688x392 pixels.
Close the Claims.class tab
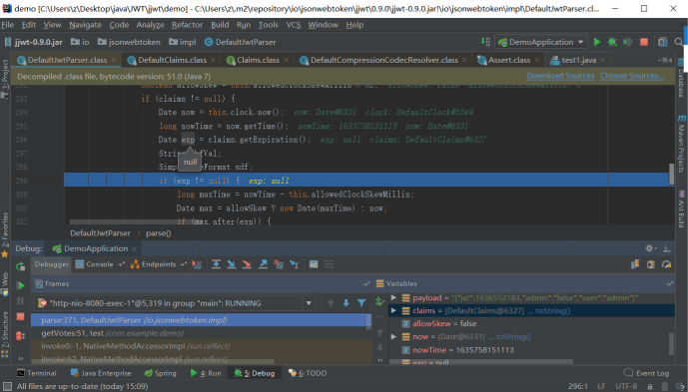(x=286, y=60)
